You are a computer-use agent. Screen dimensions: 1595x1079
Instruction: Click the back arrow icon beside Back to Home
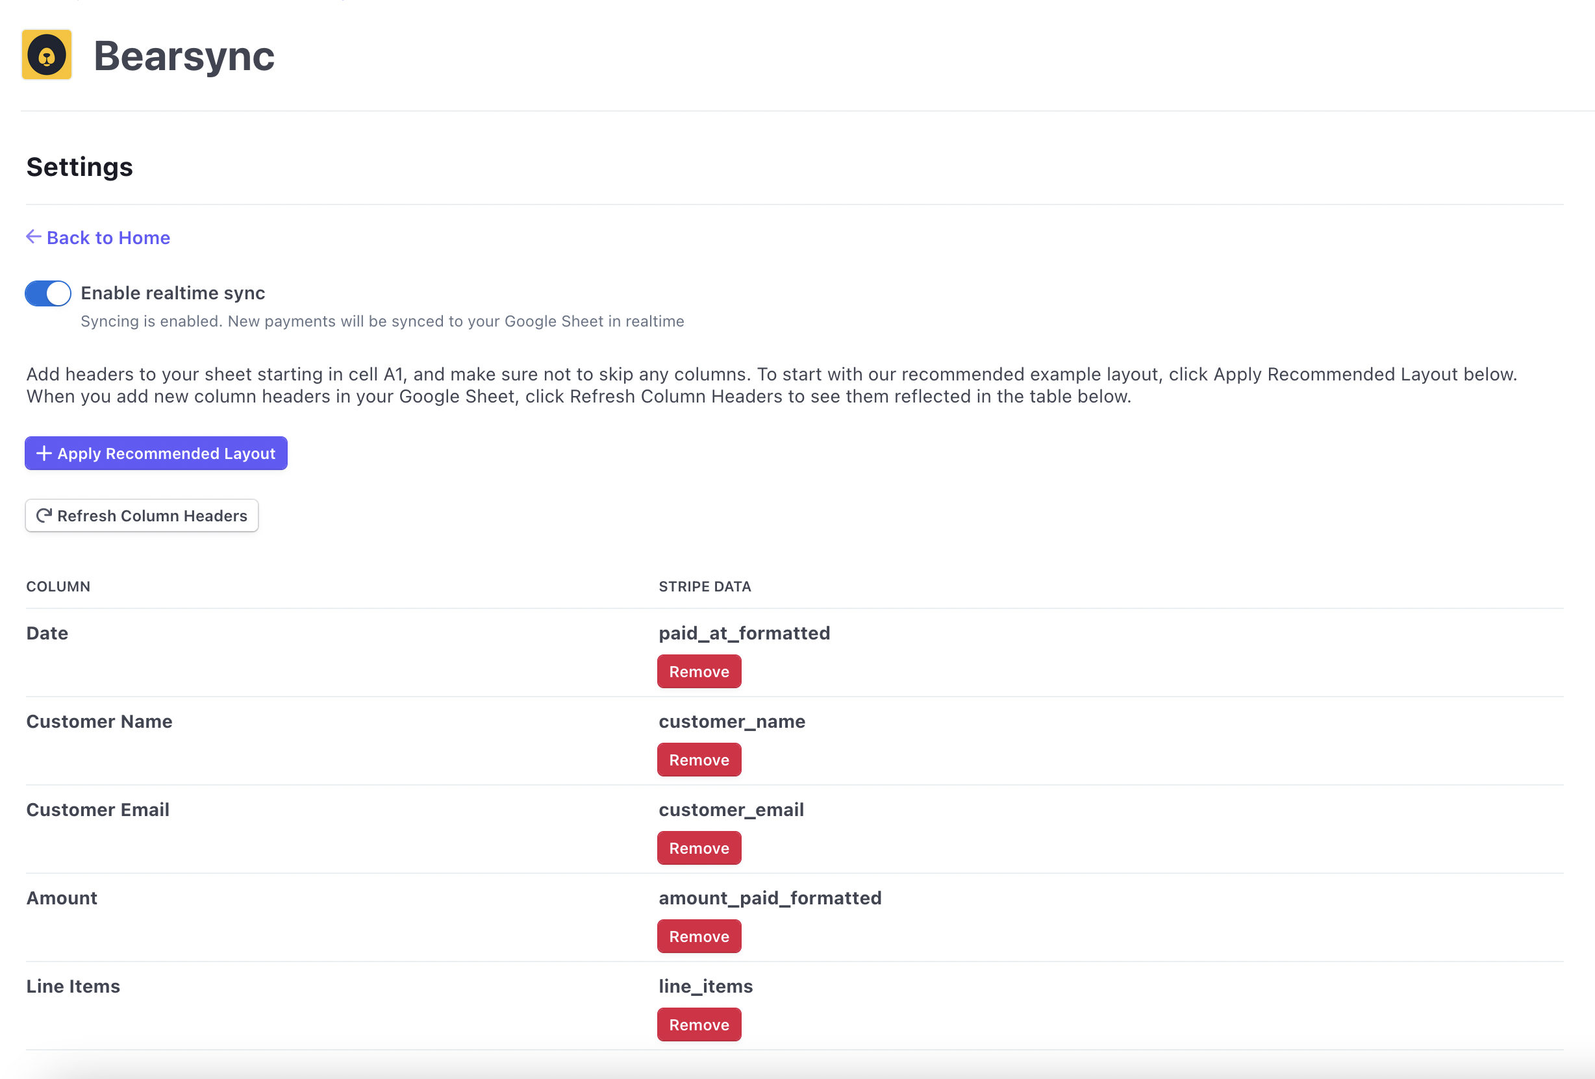33,237
